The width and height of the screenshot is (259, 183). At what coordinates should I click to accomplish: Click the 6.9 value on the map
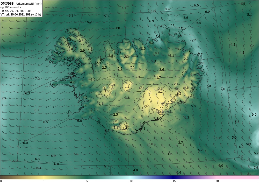point(152,21)
